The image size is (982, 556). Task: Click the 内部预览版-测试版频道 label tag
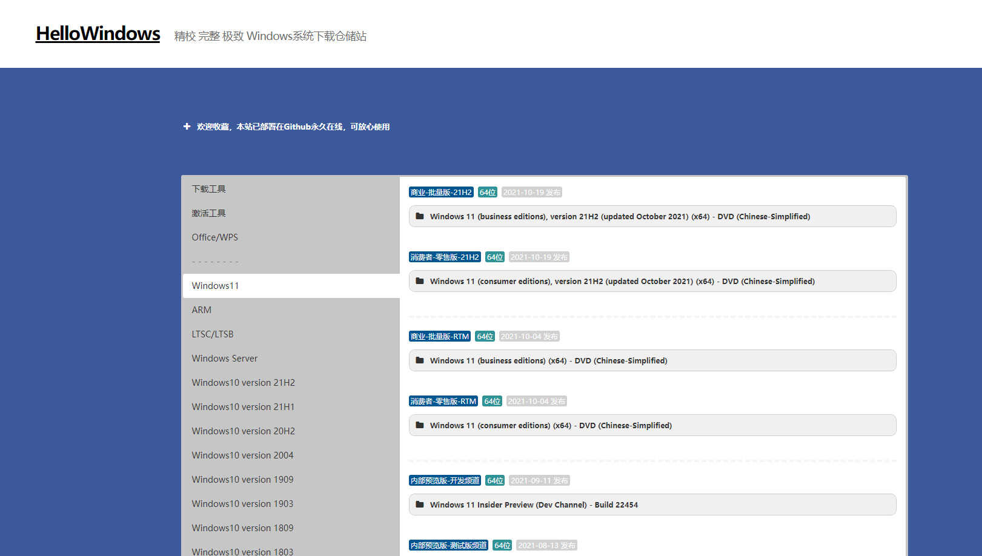448,546
